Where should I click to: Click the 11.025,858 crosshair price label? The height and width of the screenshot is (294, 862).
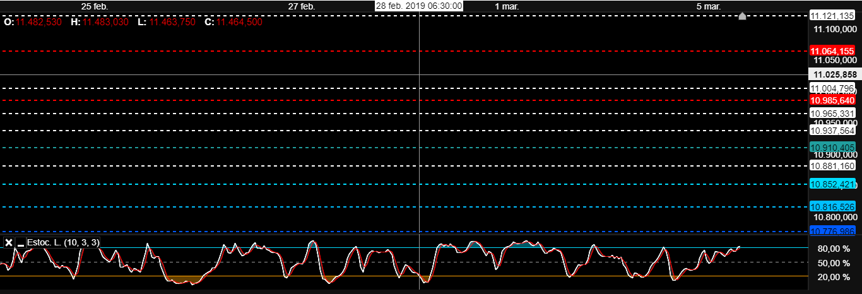click(832, 74)
